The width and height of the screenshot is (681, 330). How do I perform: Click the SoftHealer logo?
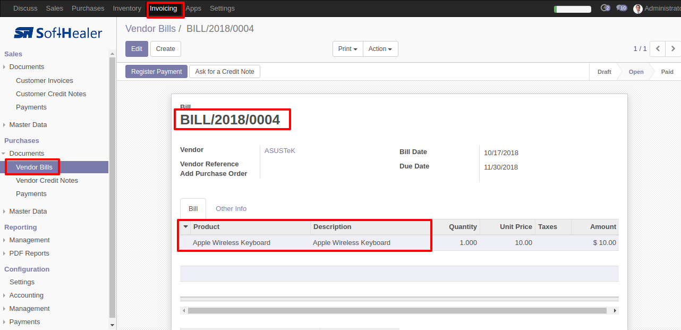[58, 33]
